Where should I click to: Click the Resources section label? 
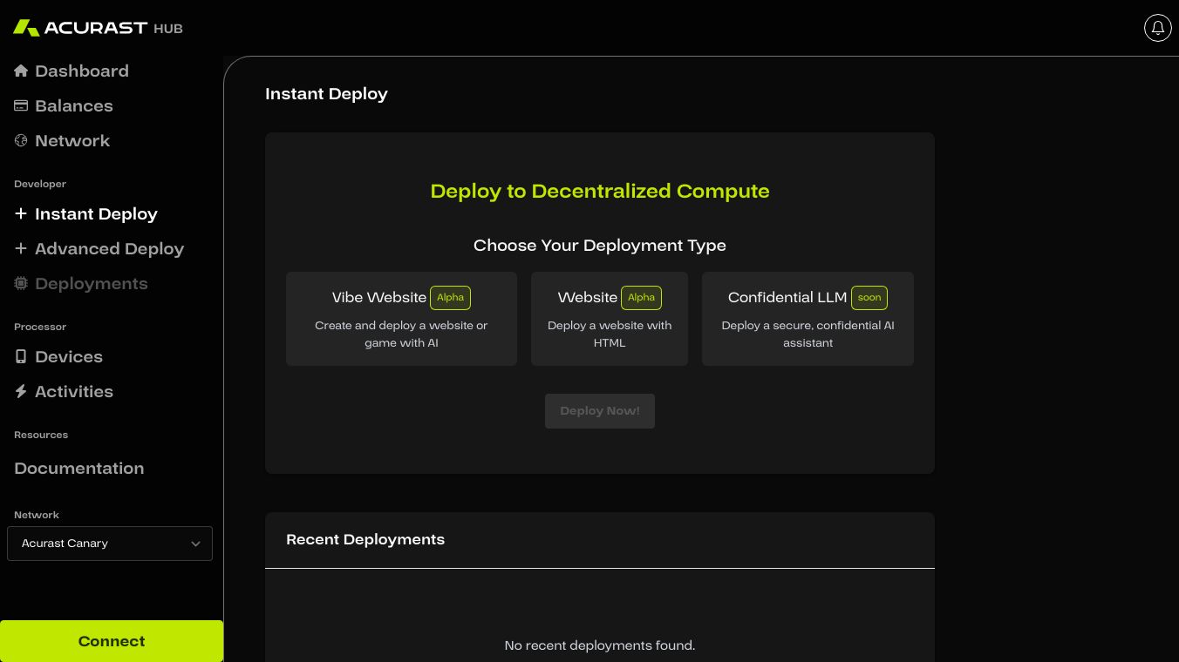click(41, 435)
